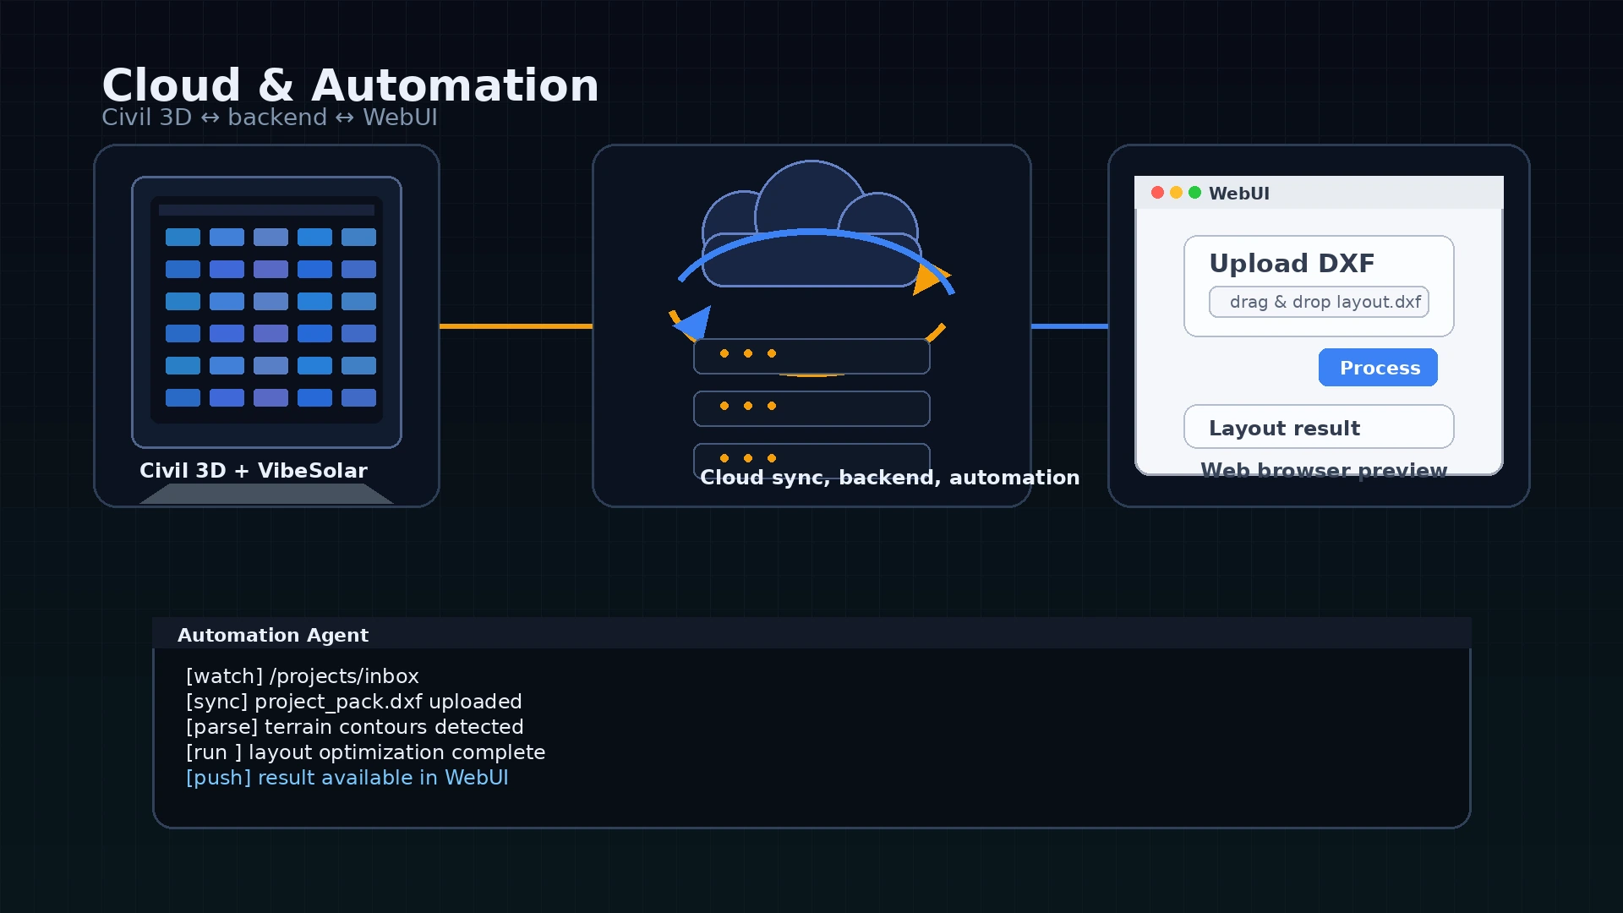Image resolution: width=1623 pixels, height=913 pixels.
Task: Select the bottom server rack icon
Action: pyautogui.click(x=811, y=459)
